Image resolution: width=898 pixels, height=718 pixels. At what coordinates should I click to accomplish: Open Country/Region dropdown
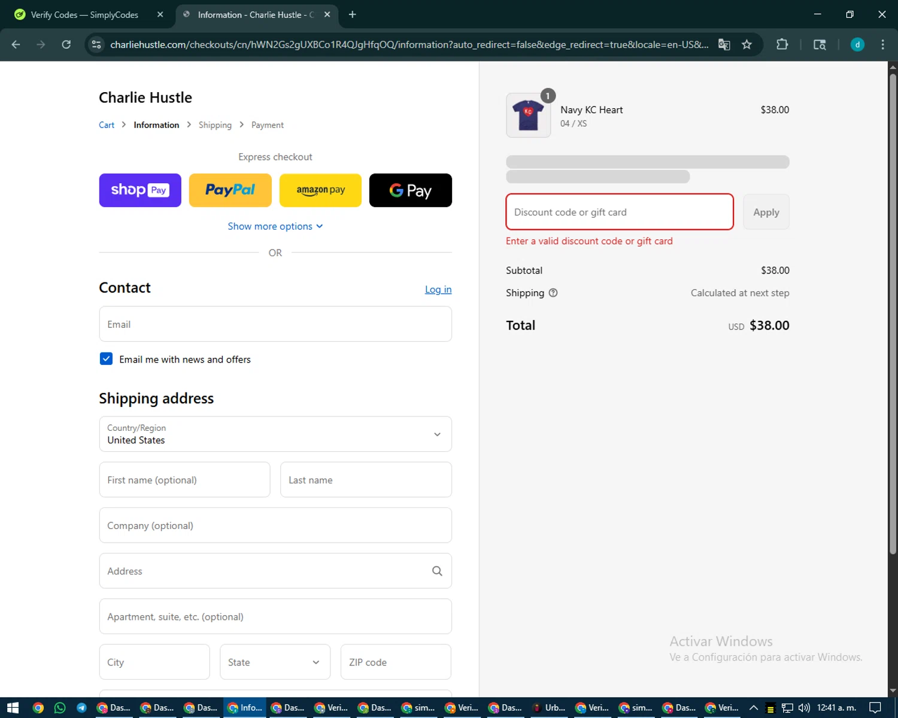tap(275, 434)
